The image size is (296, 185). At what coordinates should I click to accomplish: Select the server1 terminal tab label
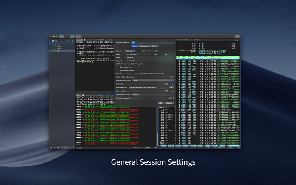click(79, 40)
